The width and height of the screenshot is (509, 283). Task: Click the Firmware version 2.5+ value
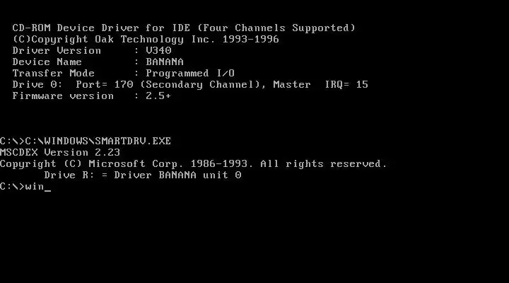coord(158,96)
